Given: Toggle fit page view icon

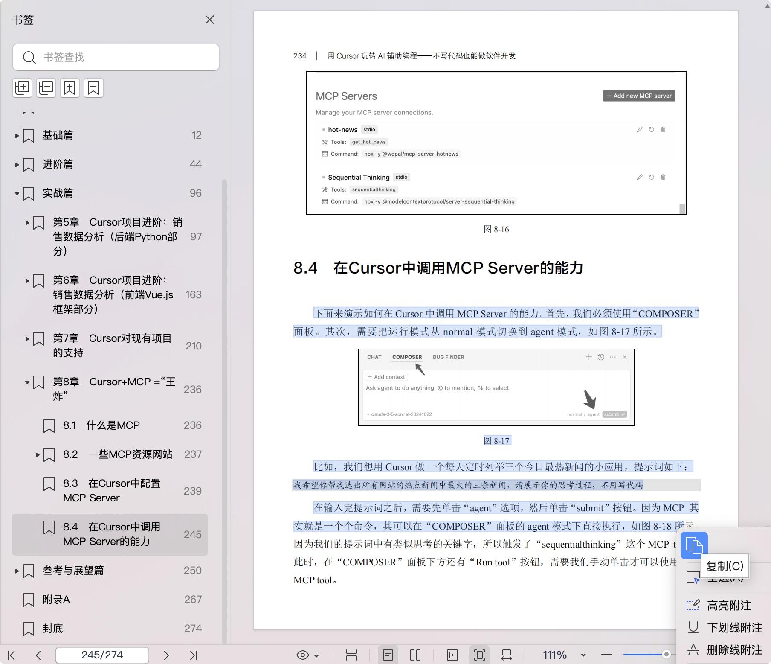Looking at the screenshot, I should tap(480, 655).
